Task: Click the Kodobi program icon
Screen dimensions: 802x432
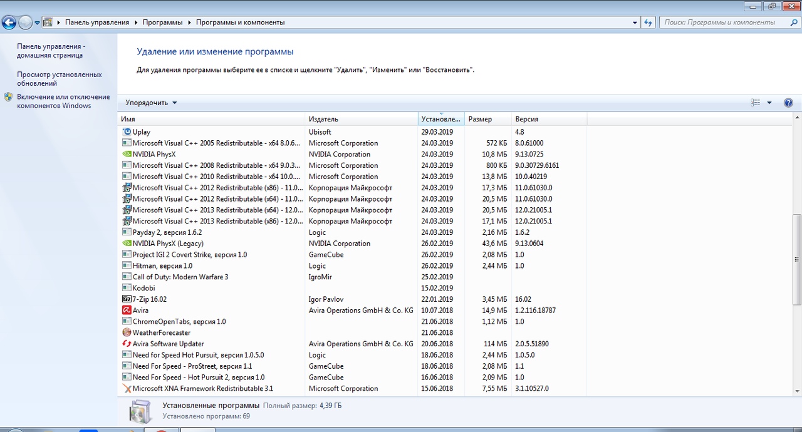Action: point(127,288)
